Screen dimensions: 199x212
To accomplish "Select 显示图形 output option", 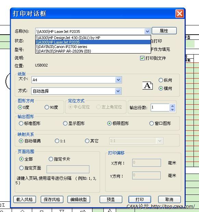I will tap(65, 123).
